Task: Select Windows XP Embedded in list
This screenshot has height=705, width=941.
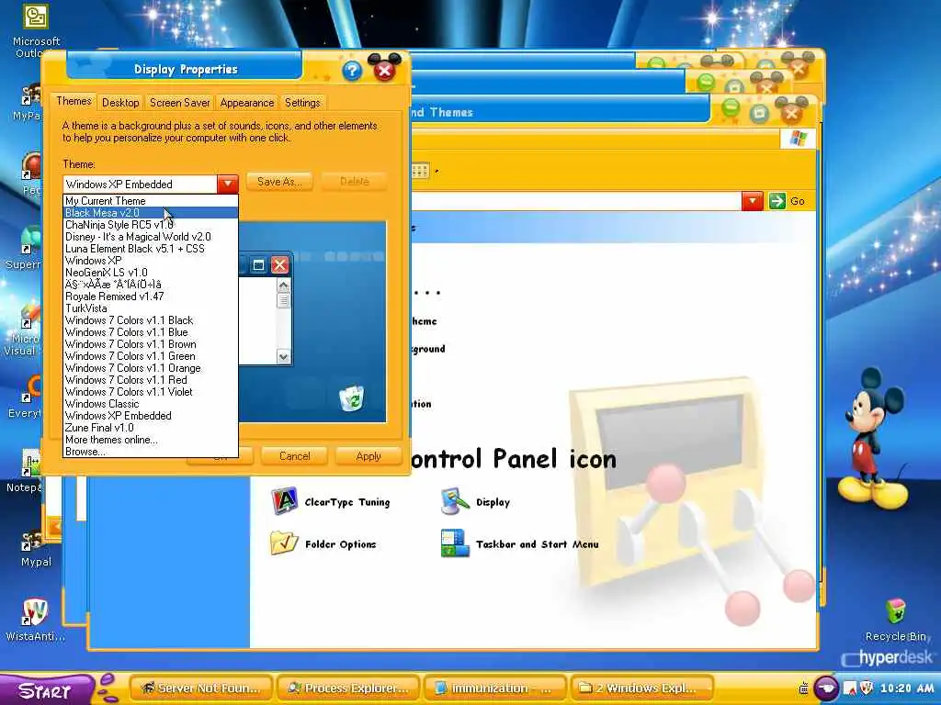Action: [151, 416]
